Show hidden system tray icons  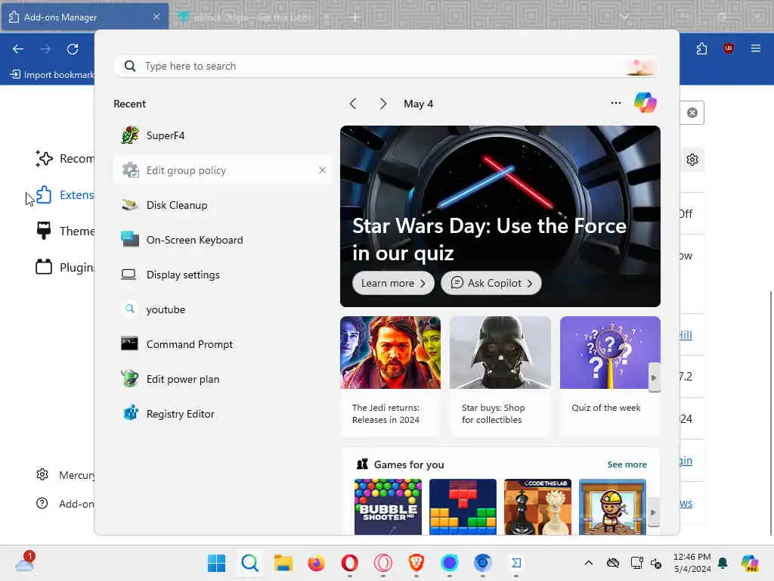point(588,563)
